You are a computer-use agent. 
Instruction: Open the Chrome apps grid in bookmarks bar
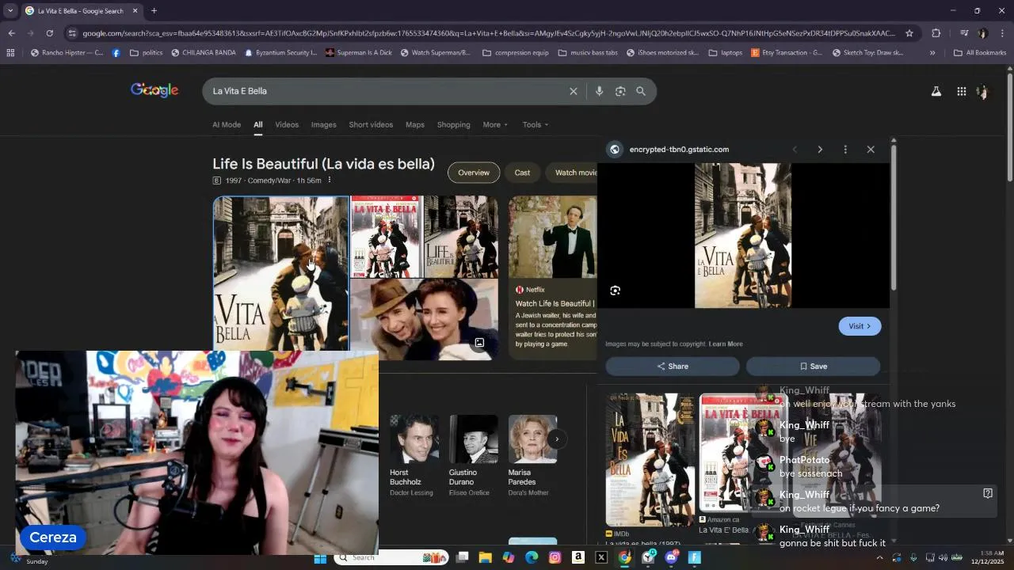point(10,53)
